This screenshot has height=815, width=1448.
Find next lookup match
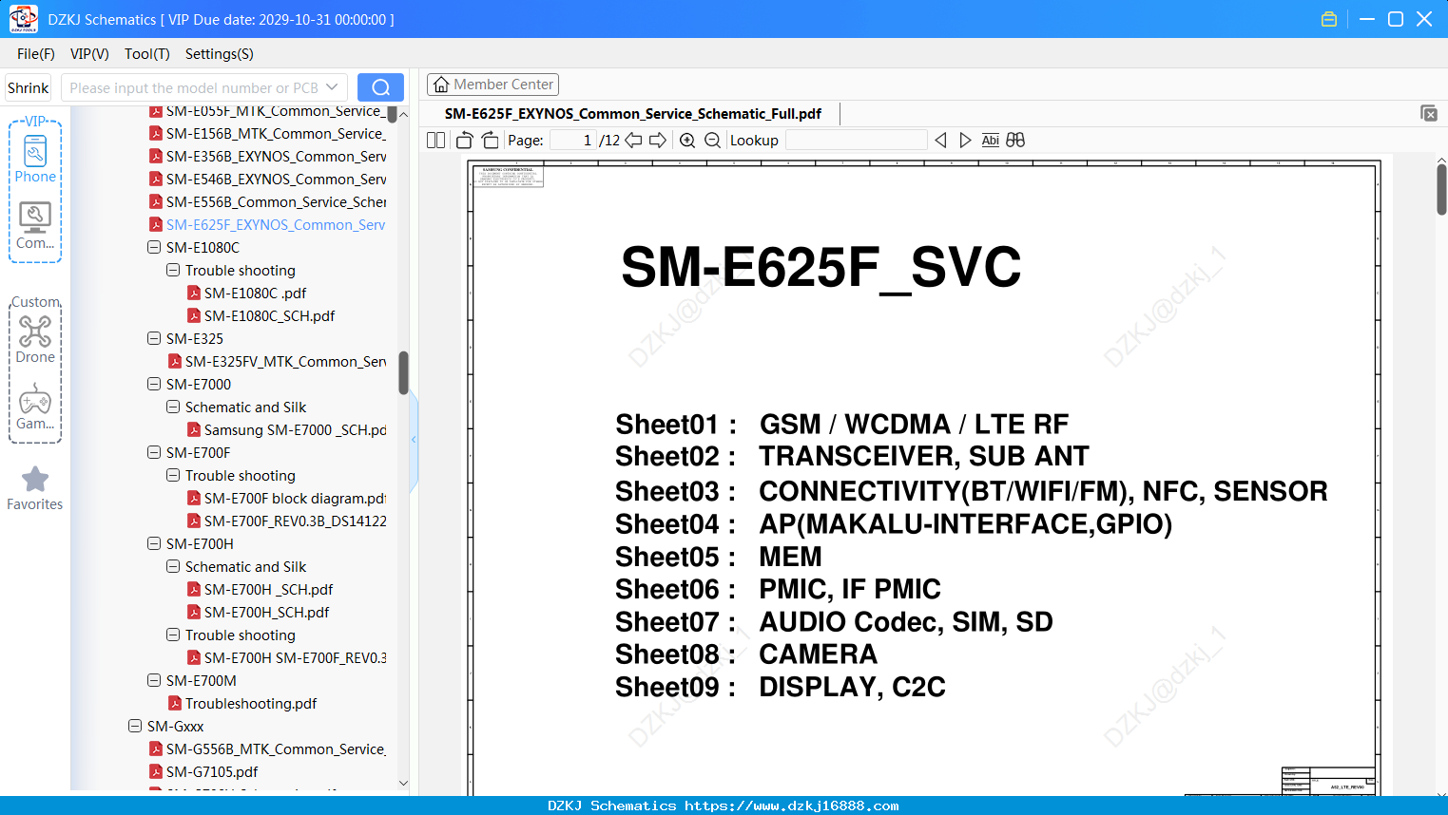pos(965,141)
